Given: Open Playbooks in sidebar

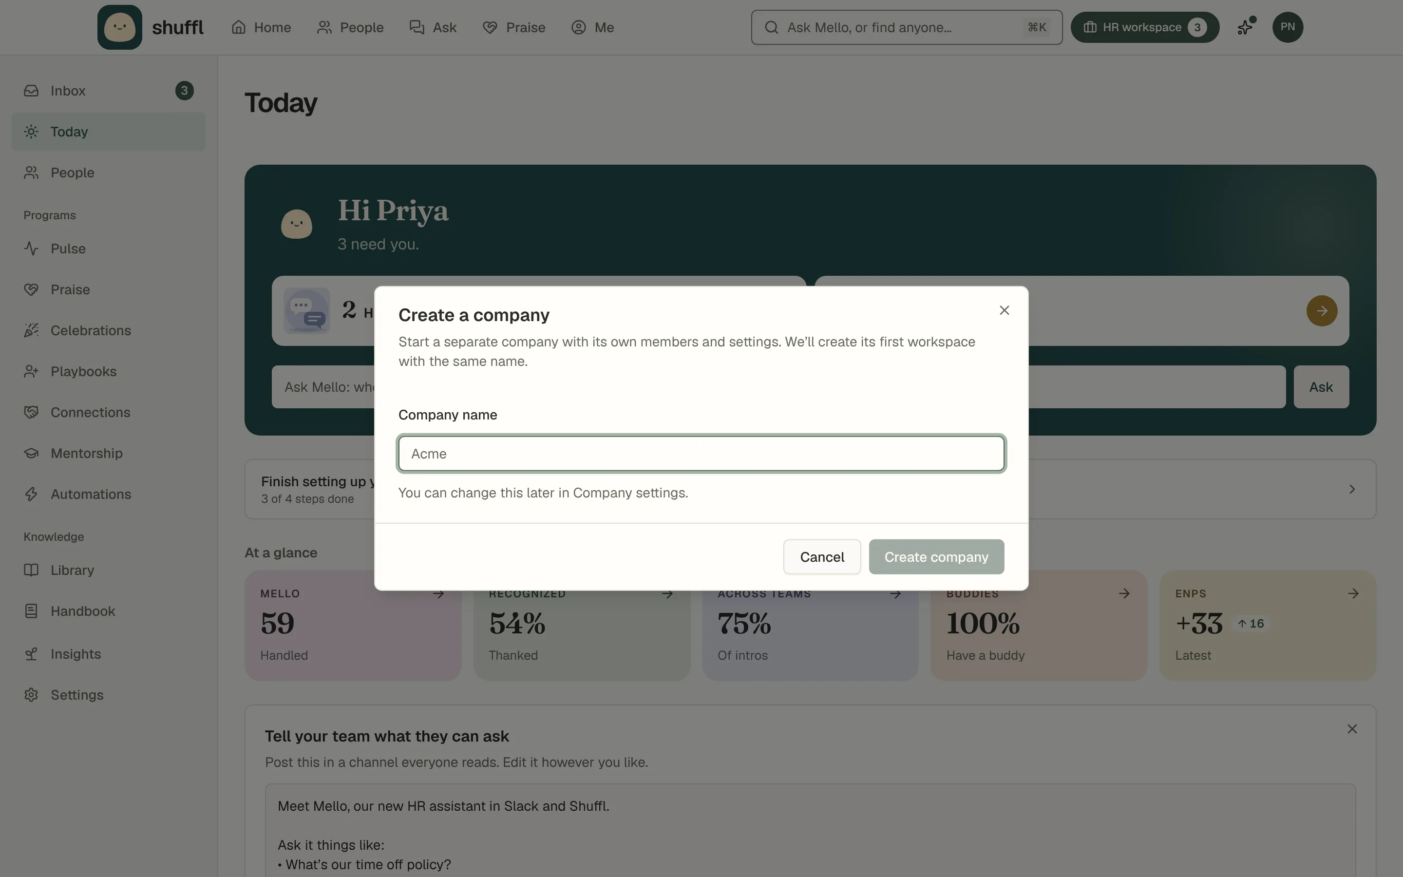Looking at the screenshot, I should [109, 371].
